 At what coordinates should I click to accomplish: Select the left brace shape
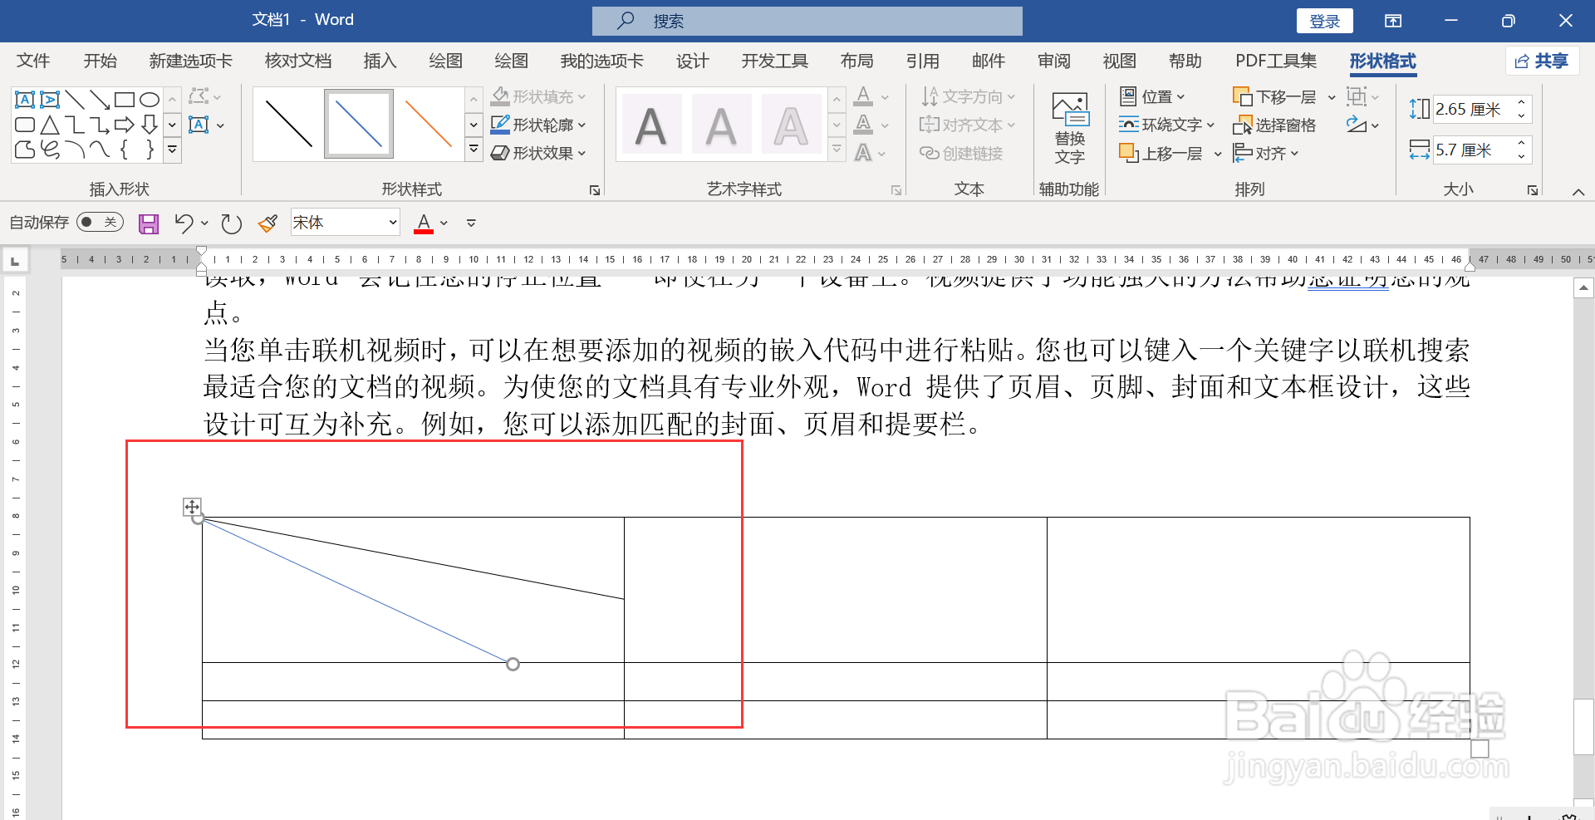tap(125, 150)
